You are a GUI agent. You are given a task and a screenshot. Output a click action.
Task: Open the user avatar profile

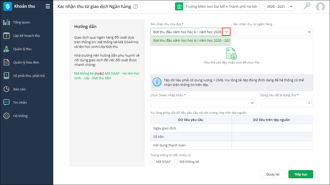[320, 6]
